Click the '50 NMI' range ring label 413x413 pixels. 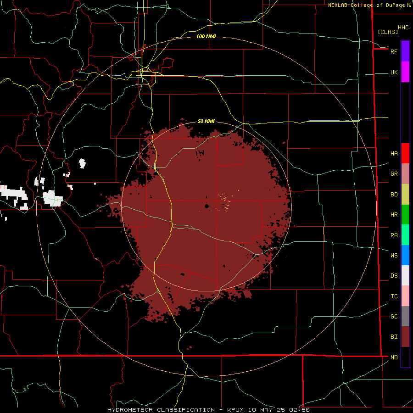click(x=206, y=121)
